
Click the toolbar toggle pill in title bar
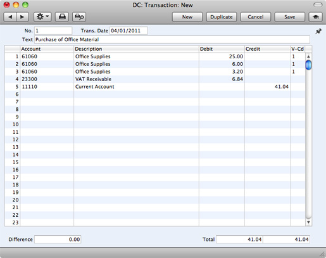(x=318, y=4)
